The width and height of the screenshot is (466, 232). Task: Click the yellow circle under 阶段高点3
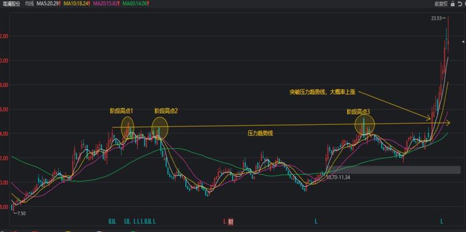pos(365,125)
